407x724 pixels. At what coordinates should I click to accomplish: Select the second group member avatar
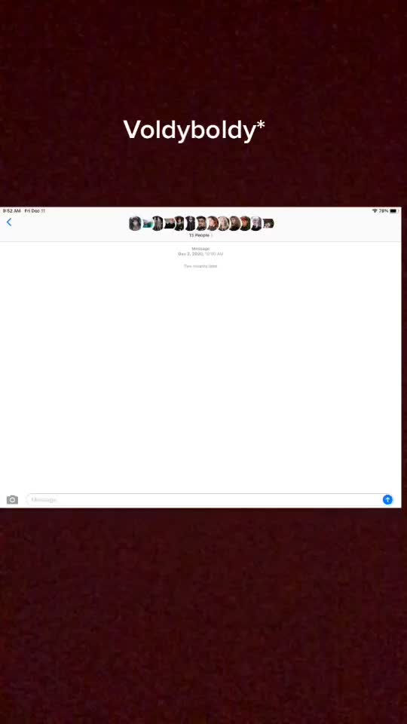coord(147,223)
